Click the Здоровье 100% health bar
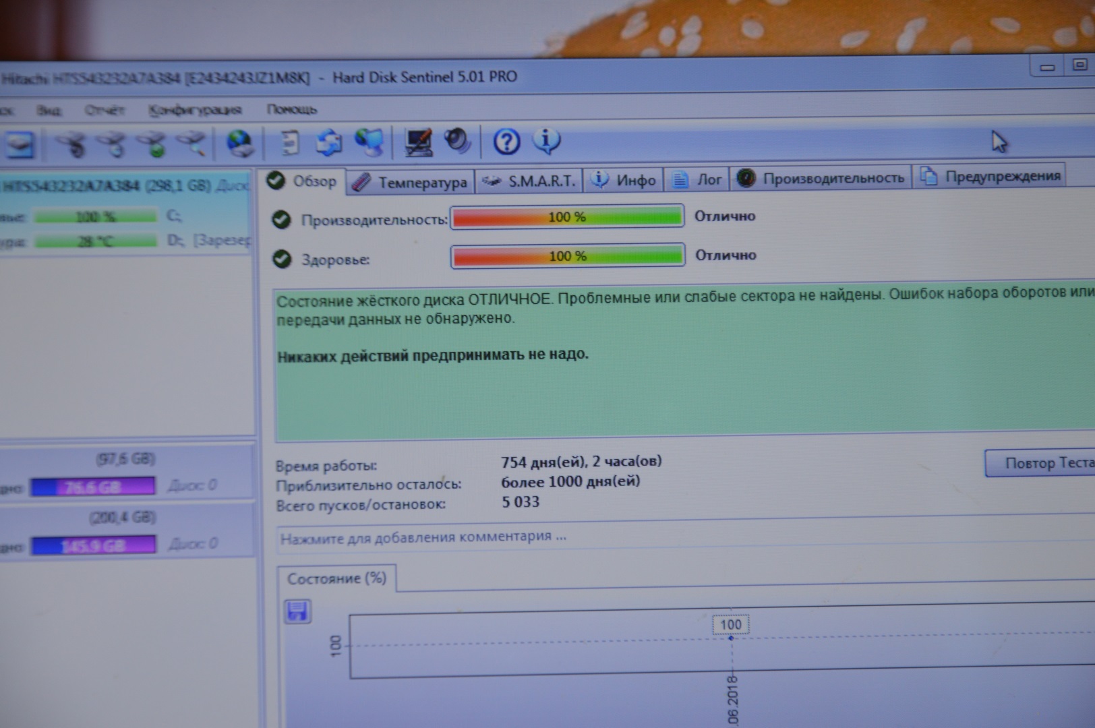Screen dimensions: 1095x728 (568, 256)
